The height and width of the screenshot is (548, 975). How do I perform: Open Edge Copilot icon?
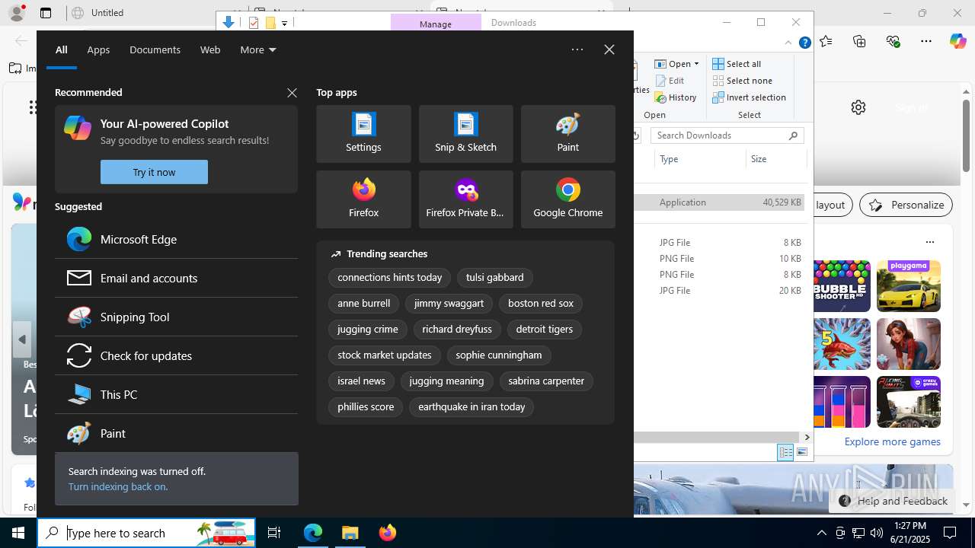957,42
